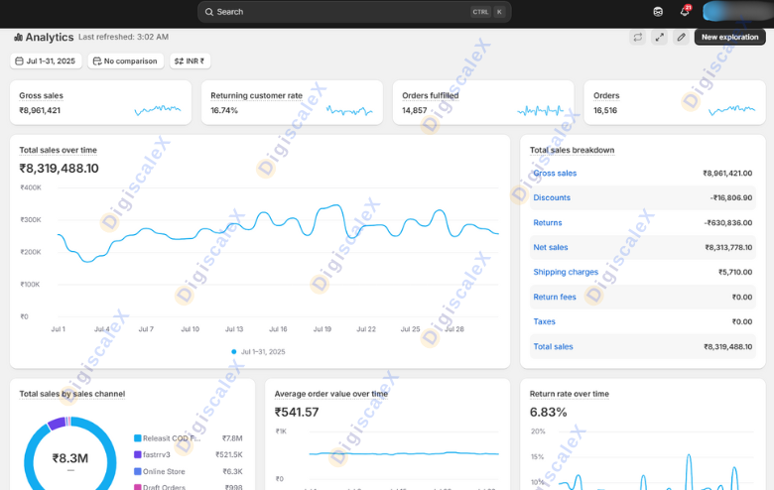Open the INR ₹ currency selector
Image resolution: width=774 pixels, height=490 pixels.
click(190, 61)
